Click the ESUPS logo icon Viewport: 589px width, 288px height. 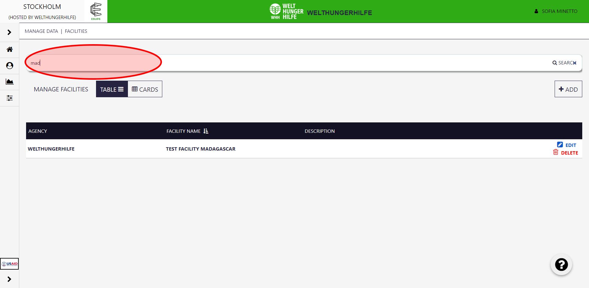(96, 11)
